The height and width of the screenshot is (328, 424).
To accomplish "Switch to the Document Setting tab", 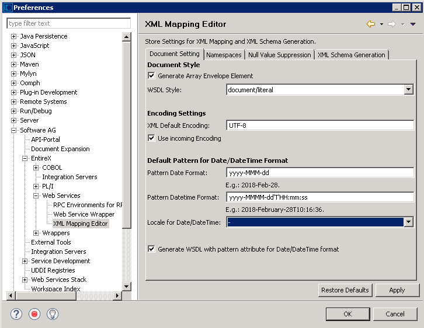I will [x=175, y=54].
